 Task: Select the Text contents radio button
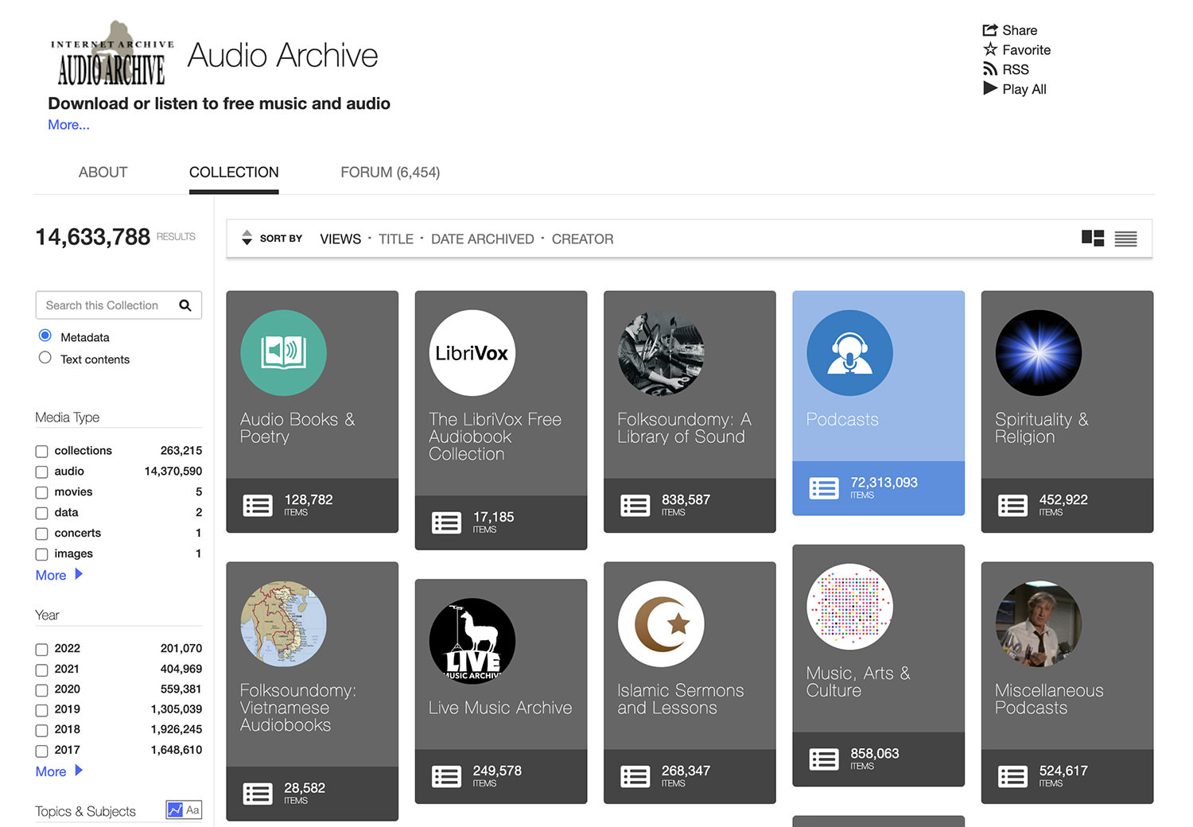click(45, 357)
